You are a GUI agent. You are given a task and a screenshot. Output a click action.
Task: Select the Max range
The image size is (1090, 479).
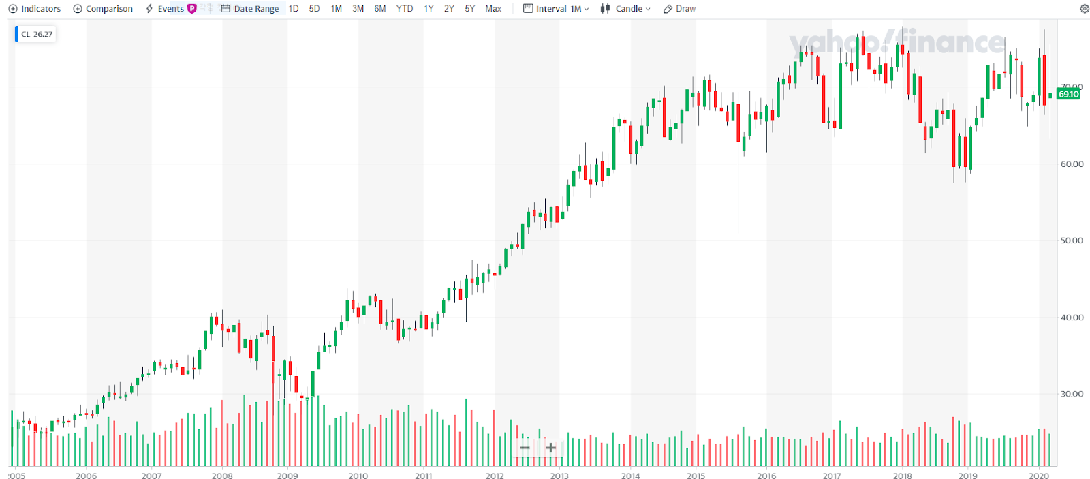pos(493,9)
